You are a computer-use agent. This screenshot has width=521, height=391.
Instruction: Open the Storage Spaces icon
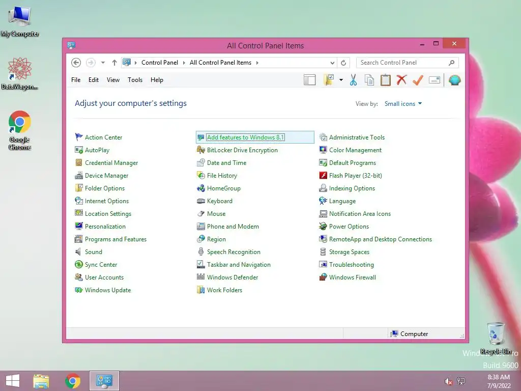tap(323, 252)
